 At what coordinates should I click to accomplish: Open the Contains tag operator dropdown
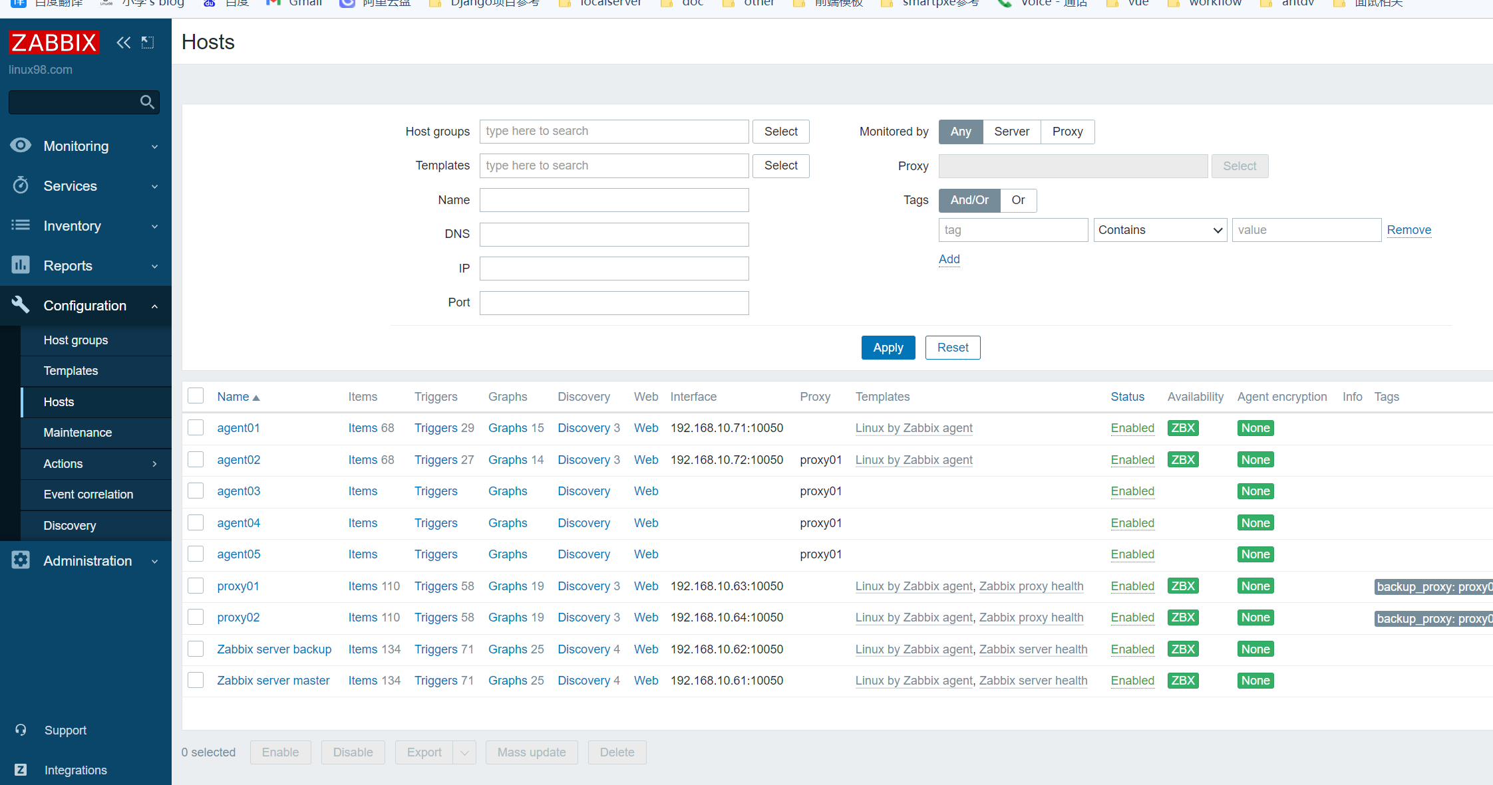[x=1160, y=230]
